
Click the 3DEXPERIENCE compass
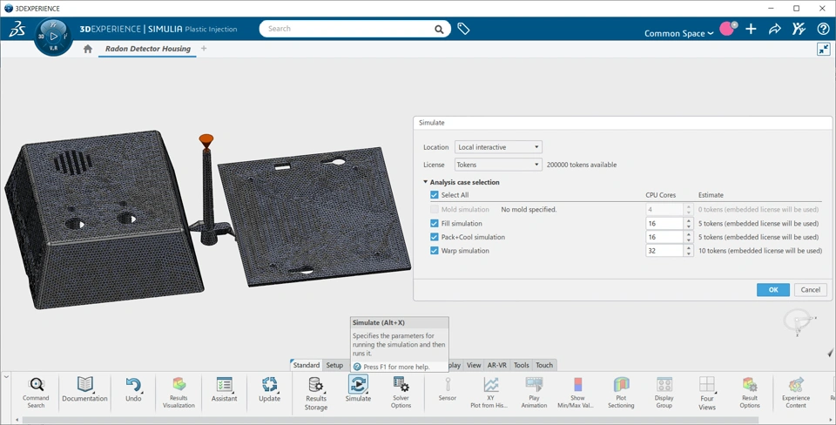53,37
